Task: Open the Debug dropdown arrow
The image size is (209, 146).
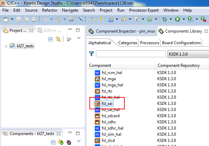Action: coord(171,20)
